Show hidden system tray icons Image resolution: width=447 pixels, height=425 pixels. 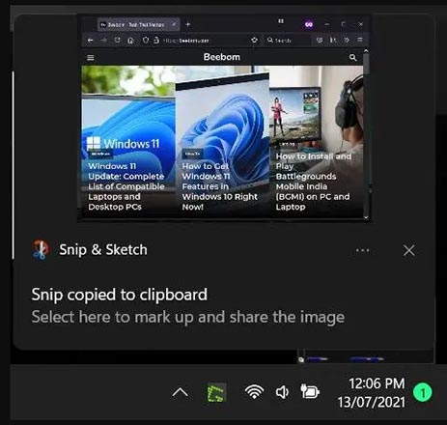click(181, 392)
